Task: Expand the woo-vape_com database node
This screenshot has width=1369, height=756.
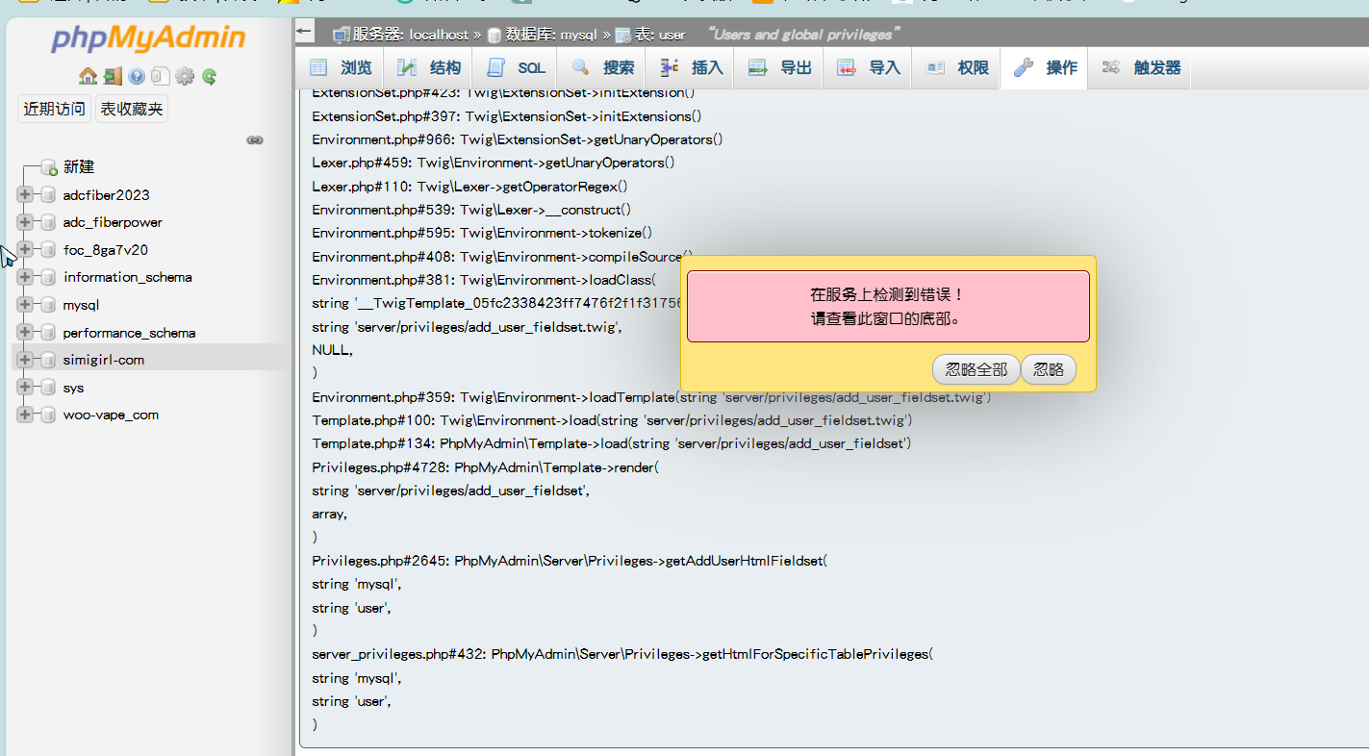Action: coord(25,415)
